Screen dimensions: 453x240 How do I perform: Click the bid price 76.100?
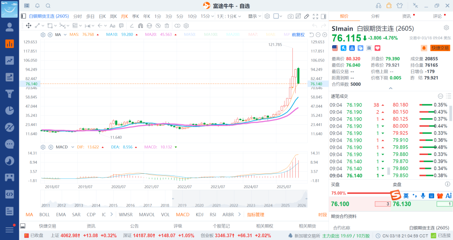[x=340, y=204]
